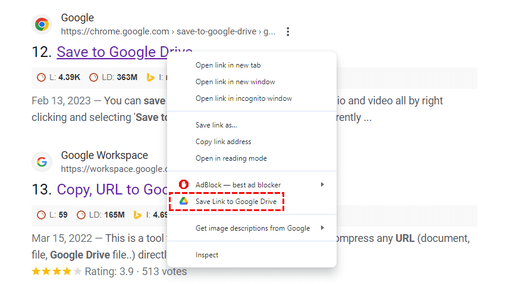
Task: Click the I: 4.69 Bing index value
Action: click(x=157, y=215)
